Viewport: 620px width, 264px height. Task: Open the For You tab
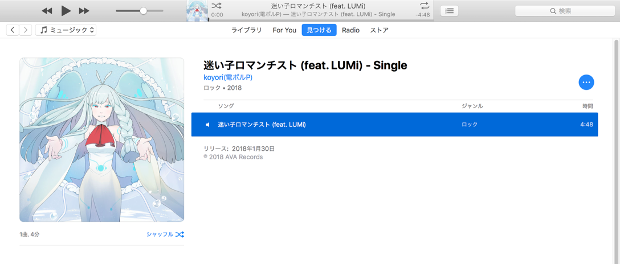(x=284, y=30)
